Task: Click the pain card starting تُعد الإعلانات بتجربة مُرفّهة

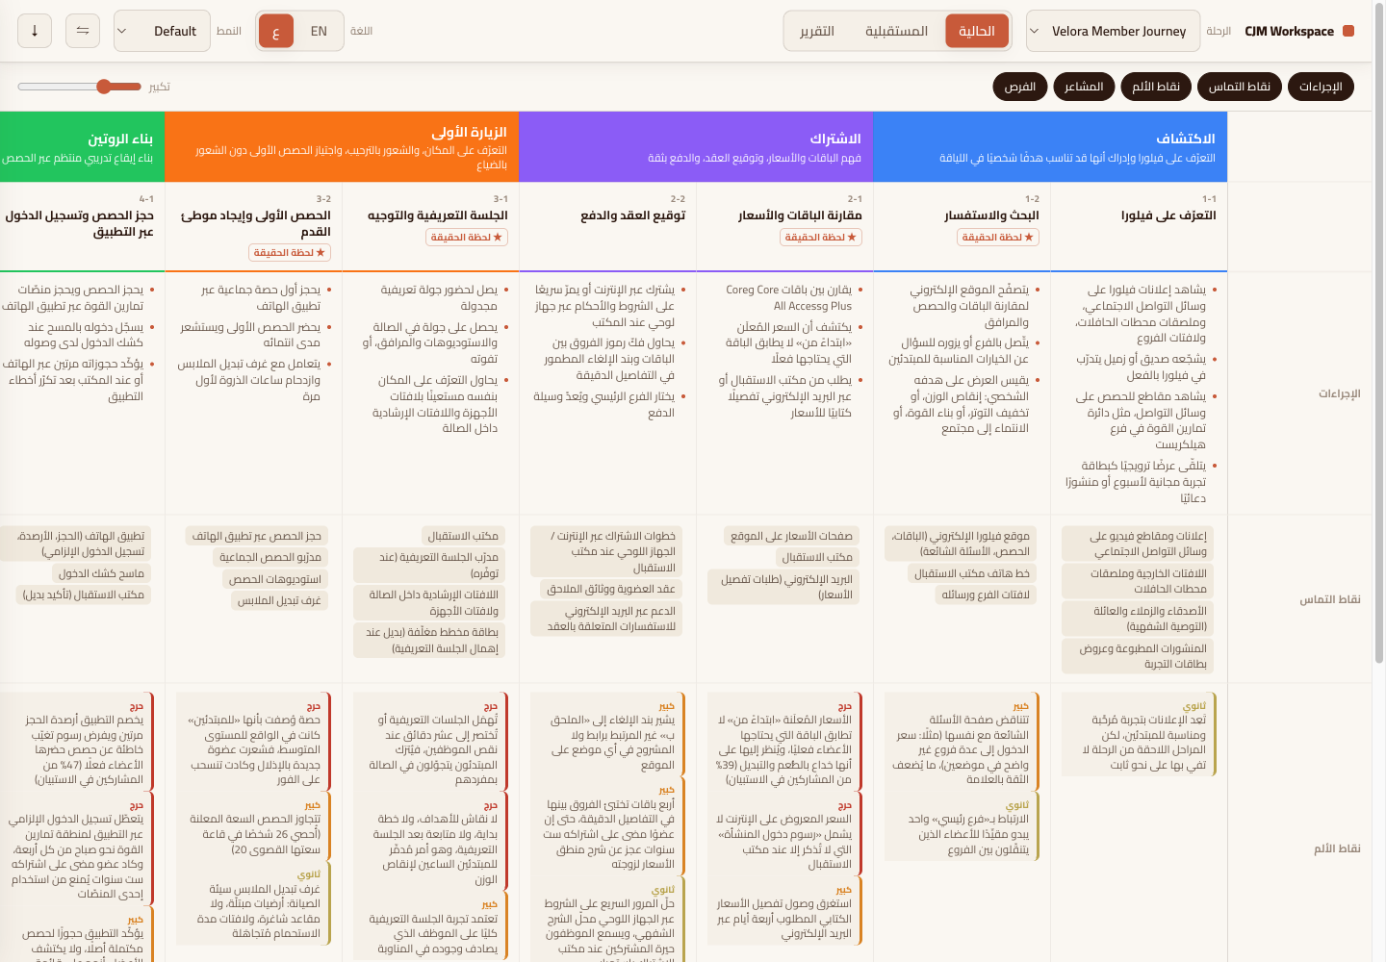Action: [x=1140, y=734]
